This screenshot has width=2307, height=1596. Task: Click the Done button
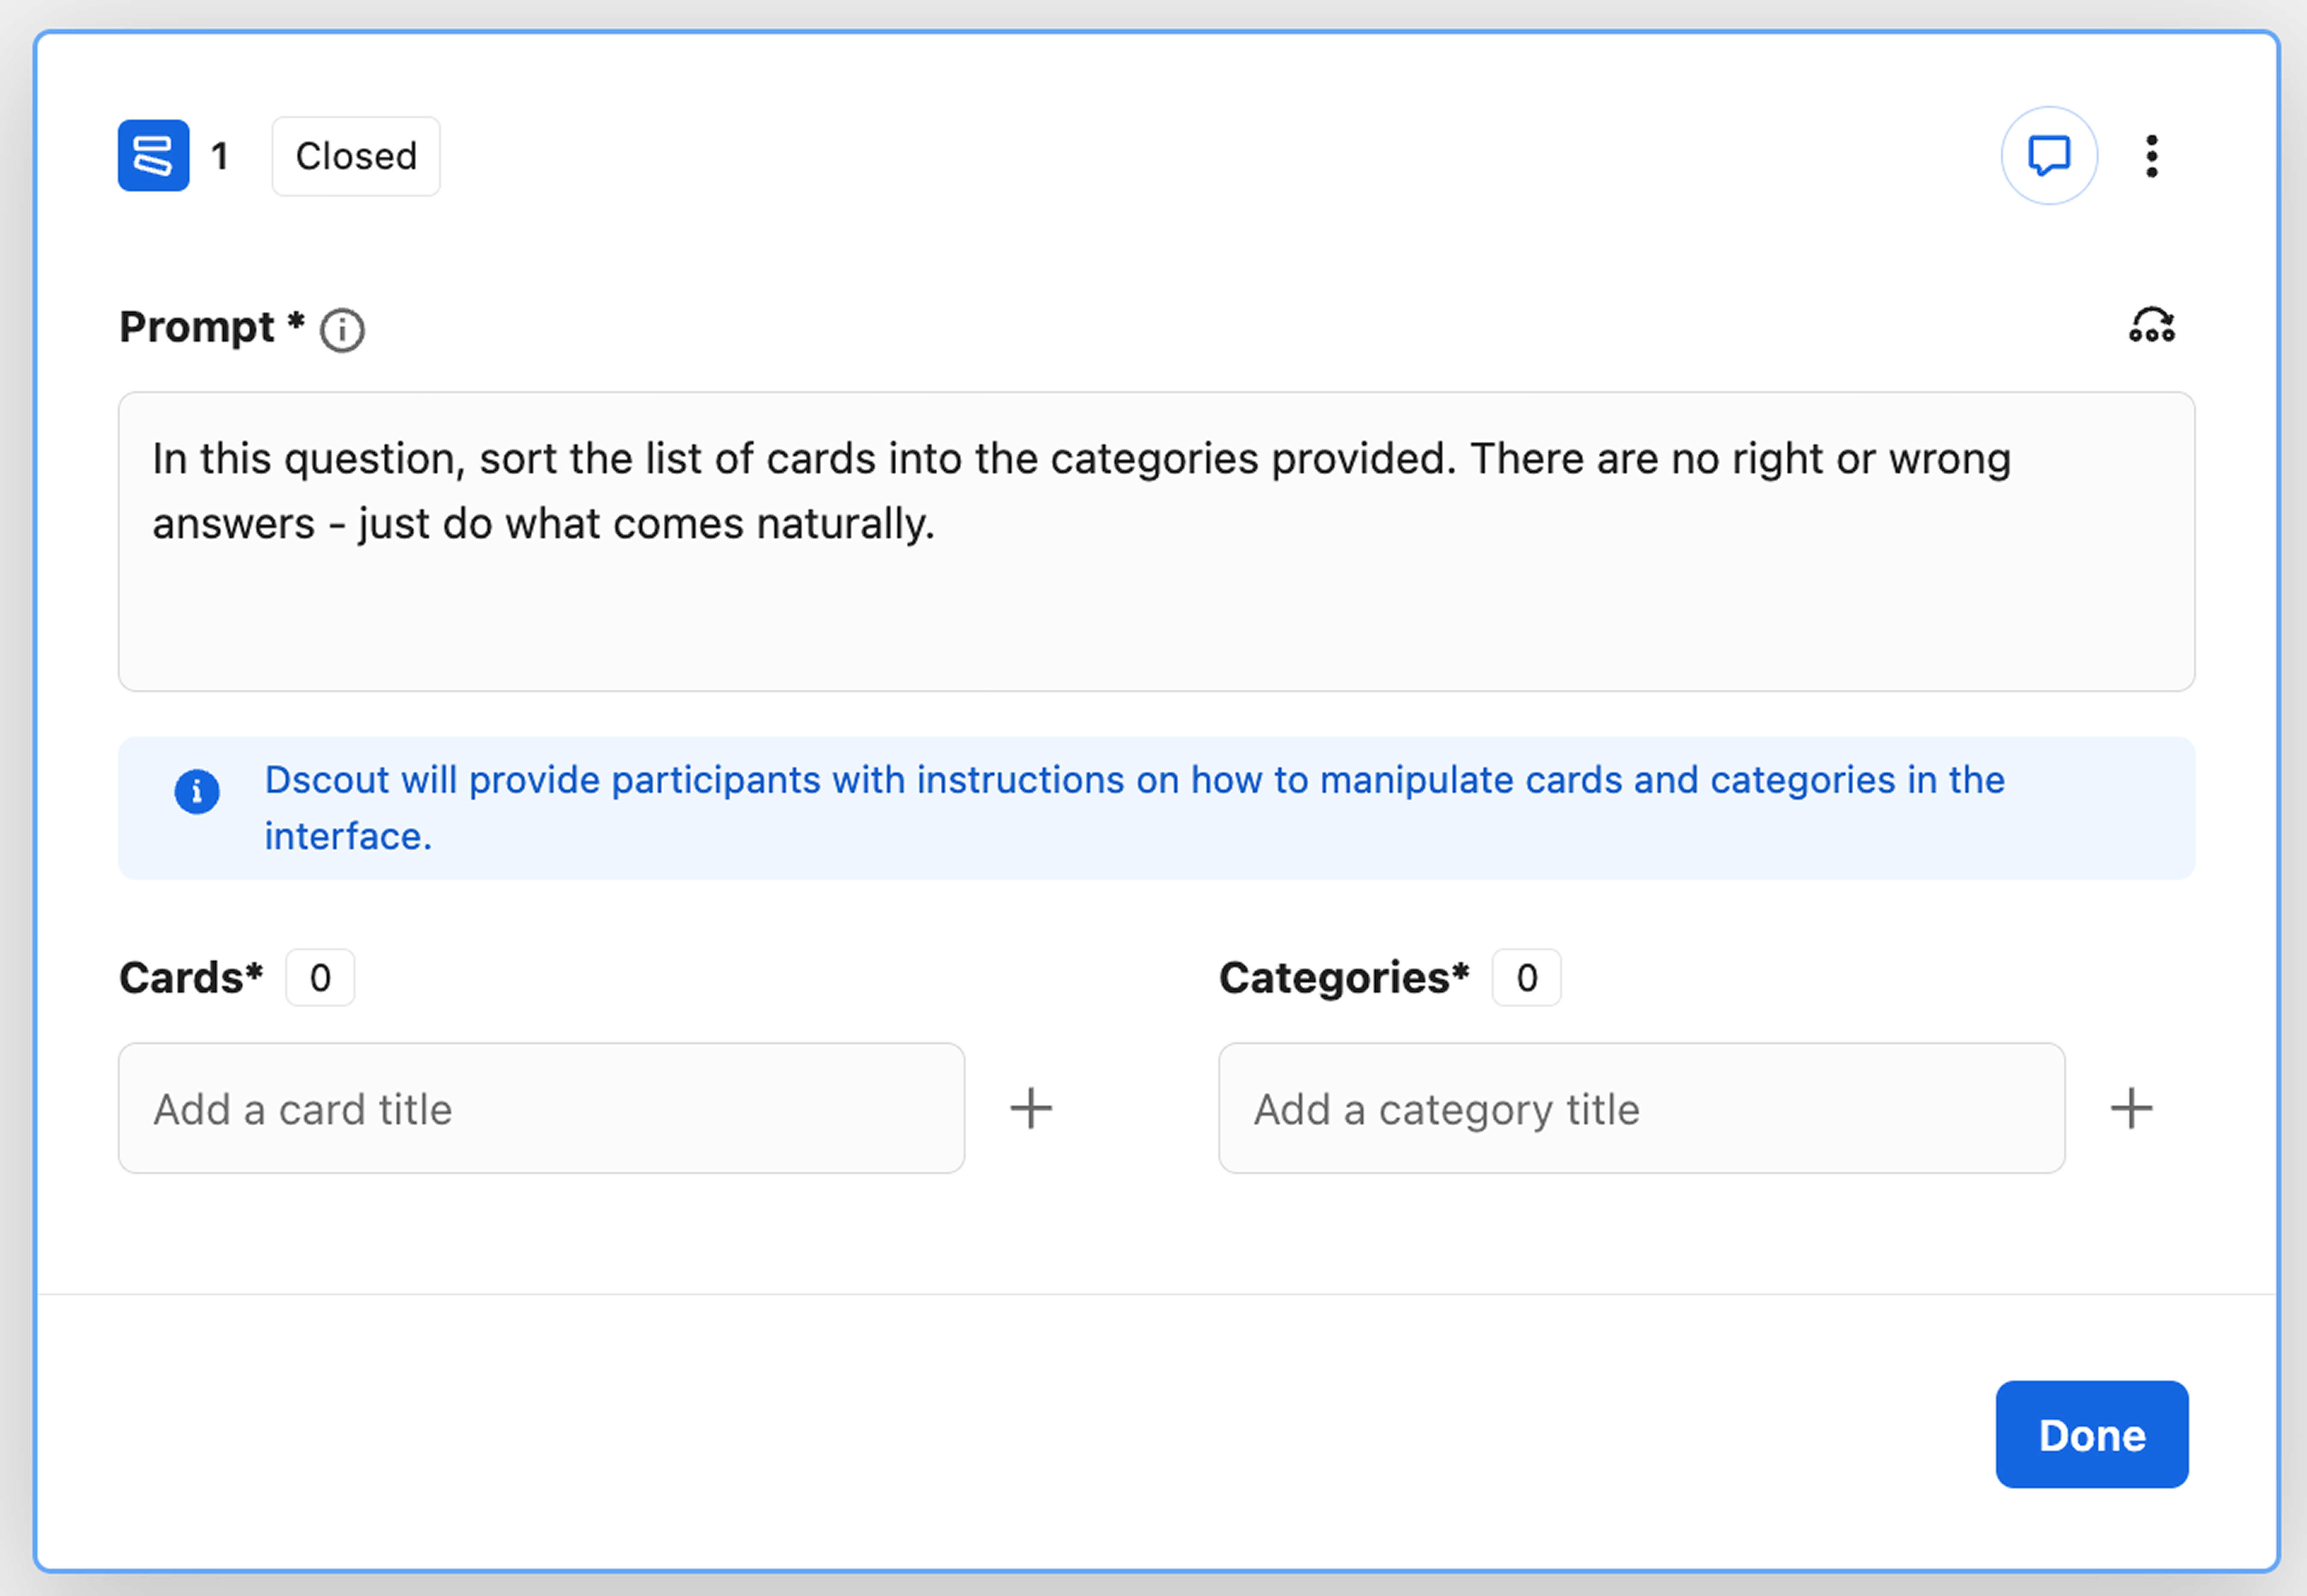[x=2091, y=1434]
